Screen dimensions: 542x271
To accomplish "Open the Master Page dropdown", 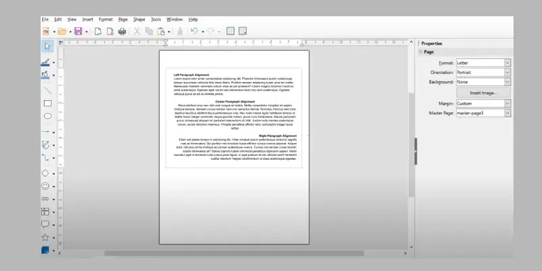I will 483,113.
